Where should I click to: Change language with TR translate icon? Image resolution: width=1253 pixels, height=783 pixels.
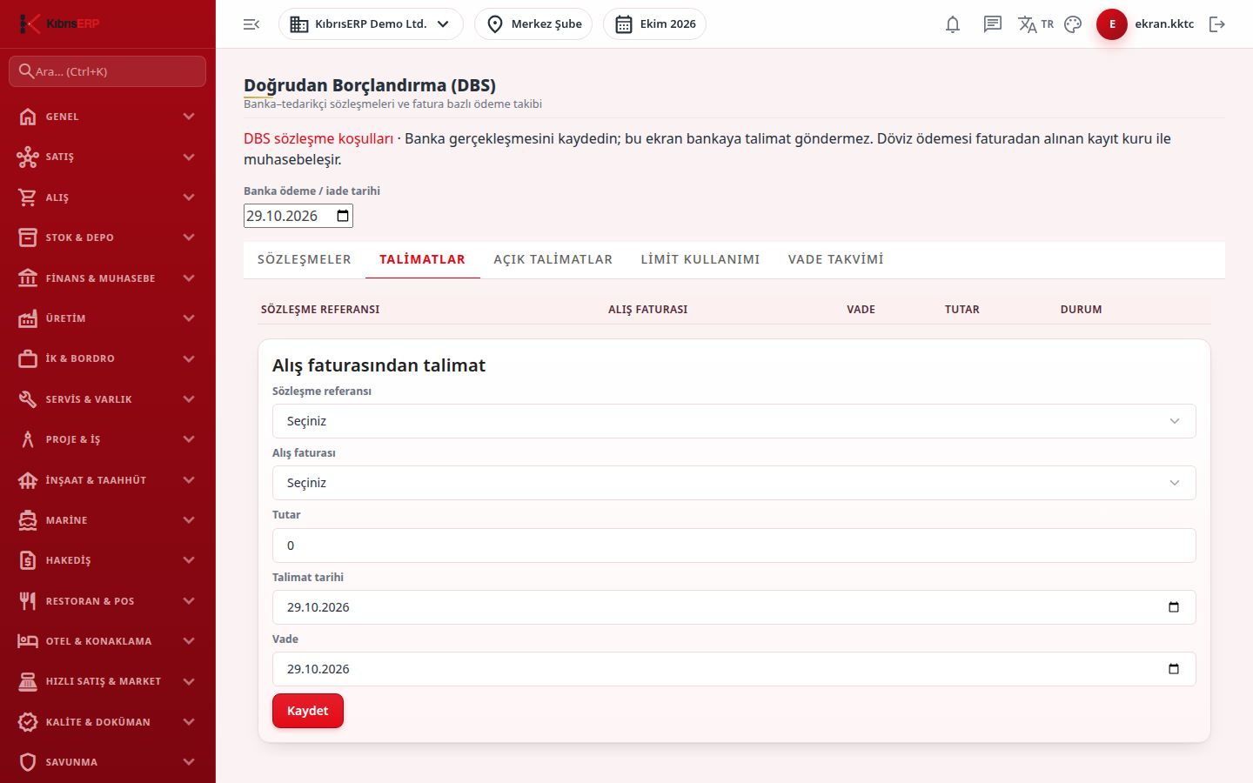tap(1035, 24)
